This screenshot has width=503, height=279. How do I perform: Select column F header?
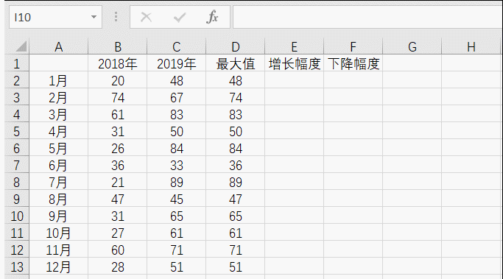pyautogui.click(x=353, y=47)
